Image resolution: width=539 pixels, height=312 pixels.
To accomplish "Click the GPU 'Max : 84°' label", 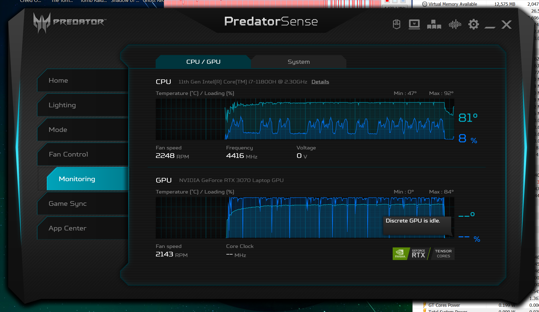I will coord(441,192).
